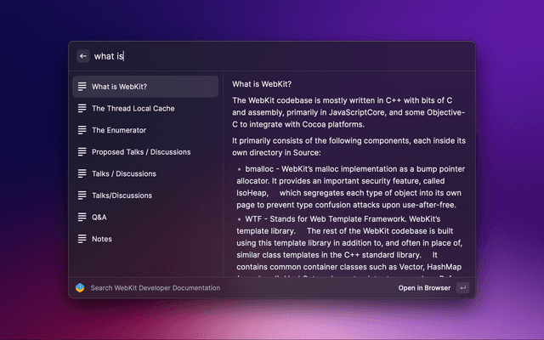Image resolution: width=544 pixels, height=340 pixels.
Task: Select the Notes list item
Action: [x=144, y=239]
